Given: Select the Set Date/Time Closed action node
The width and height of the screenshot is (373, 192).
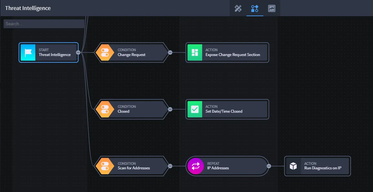Looking at the screenshot, I should (x=227, y=109).
